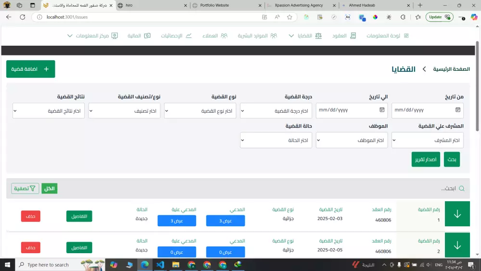Open the notification center in system tray
Image resolution: width=481 pixels, height=271 pixels.
471,265
